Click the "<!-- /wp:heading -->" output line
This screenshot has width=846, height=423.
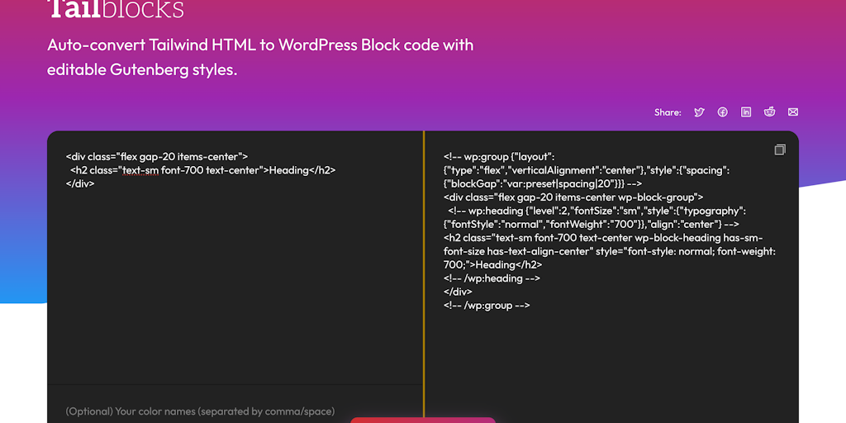492,278
